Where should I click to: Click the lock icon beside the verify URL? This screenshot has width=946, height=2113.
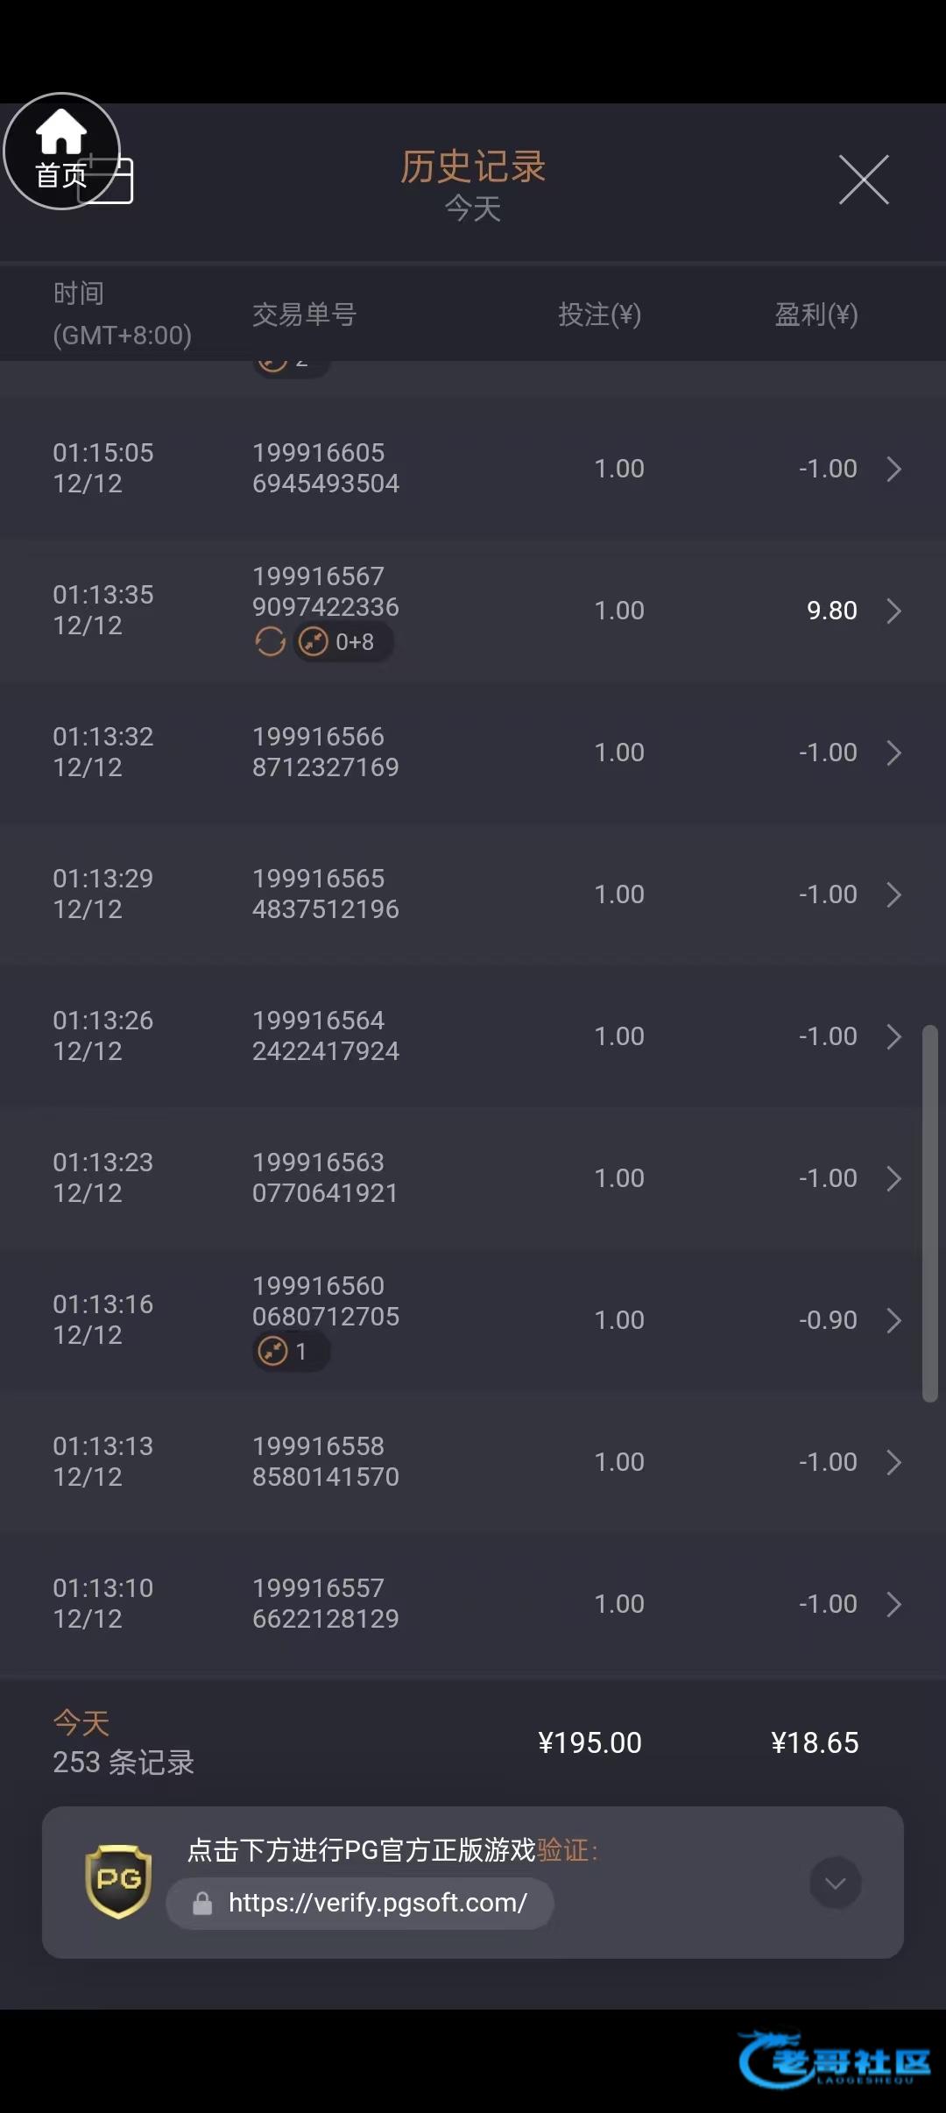click(x=202, y=1903)
